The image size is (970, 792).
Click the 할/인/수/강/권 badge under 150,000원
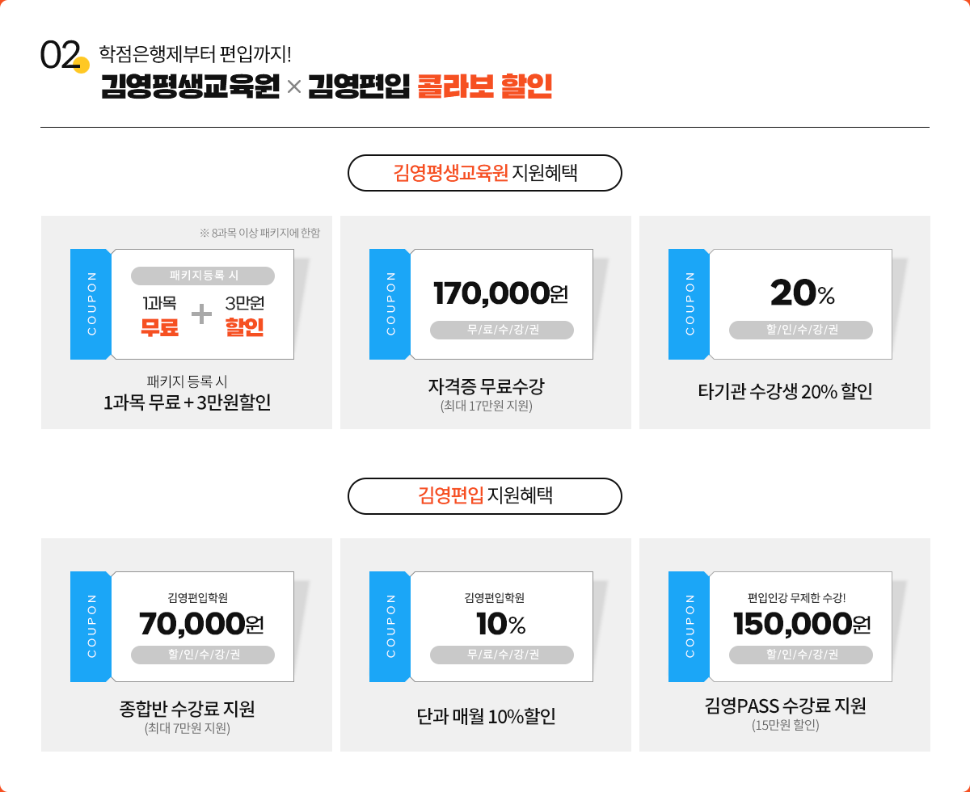(801, 655)
